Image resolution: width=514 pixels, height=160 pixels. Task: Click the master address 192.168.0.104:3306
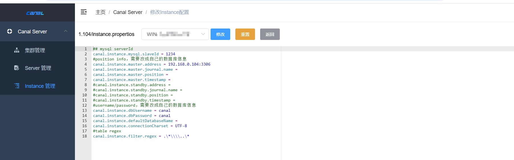pos(189,64)
